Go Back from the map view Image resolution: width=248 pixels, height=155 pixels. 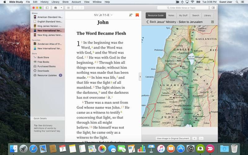(x=151, y=22)
